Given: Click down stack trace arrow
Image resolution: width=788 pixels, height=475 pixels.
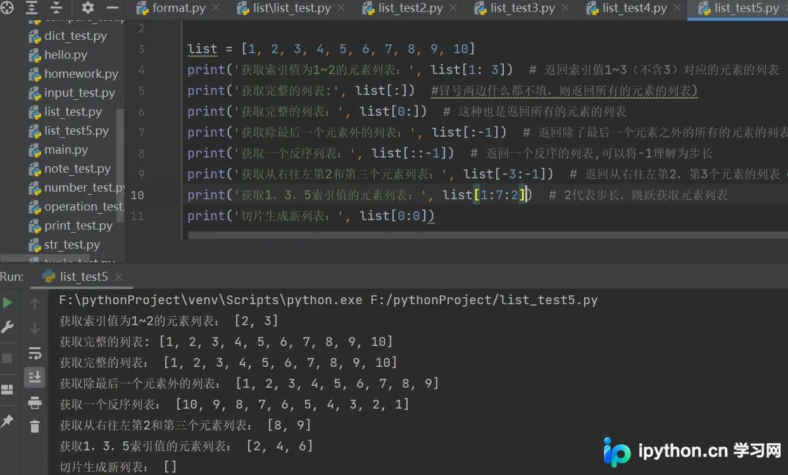Looking at the screenshot, I should (35, 328).
